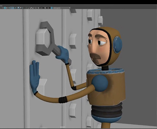Toggle X-ray joints icon
Screen dimensions: 157x129
[x=35, y=8]
